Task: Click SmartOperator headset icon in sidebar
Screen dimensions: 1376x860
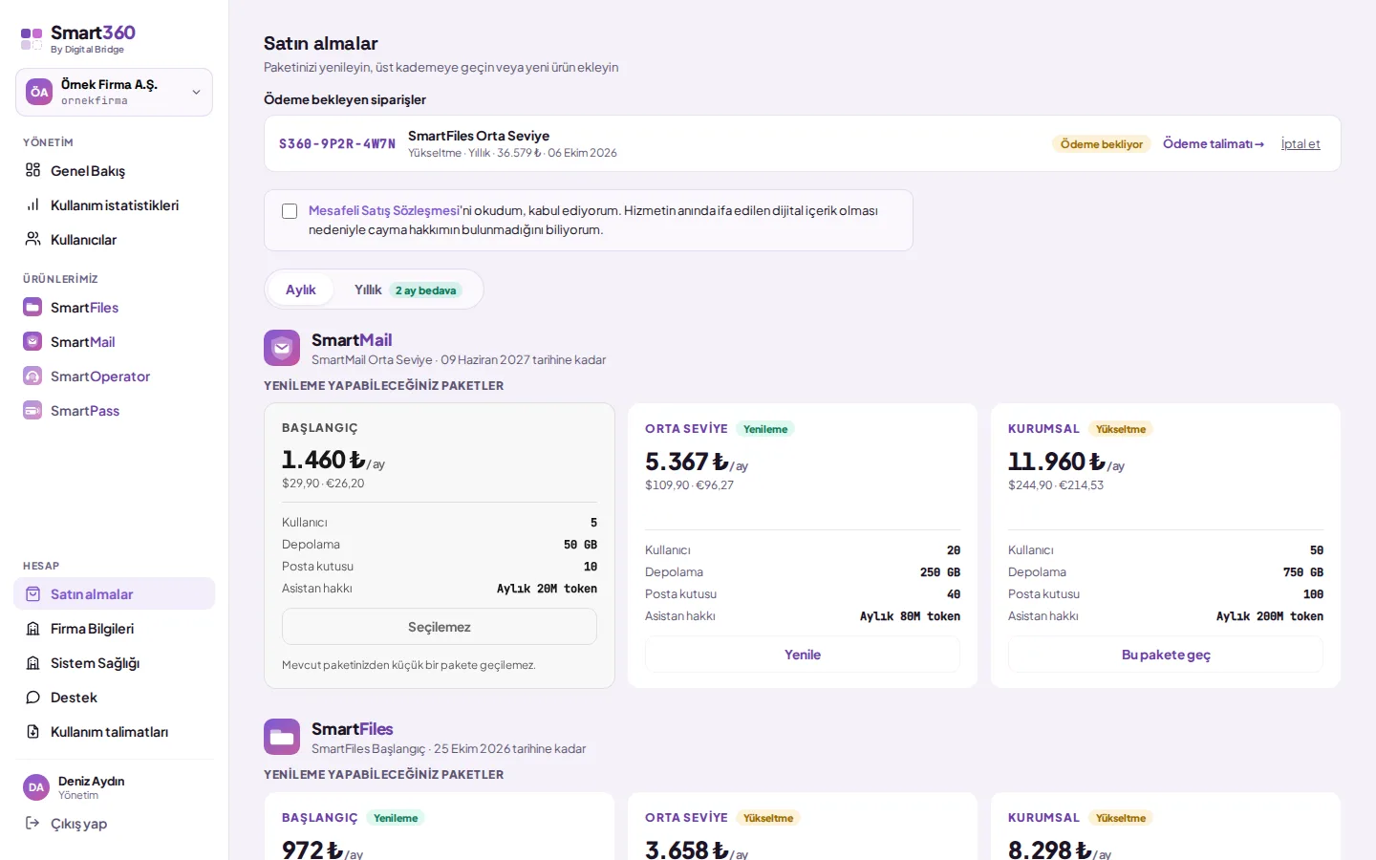Action: point(32,376)
